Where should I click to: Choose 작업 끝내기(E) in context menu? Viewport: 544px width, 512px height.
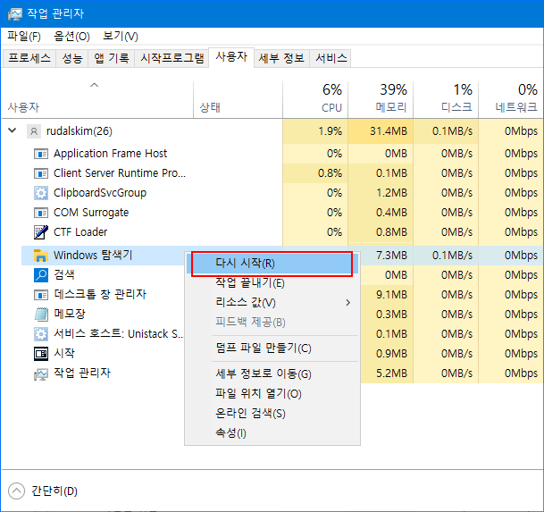pyautogui.click(x=272, y=283)
